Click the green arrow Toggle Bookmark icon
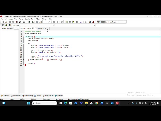This screenshot has width=161, height=121. (6, 25)
